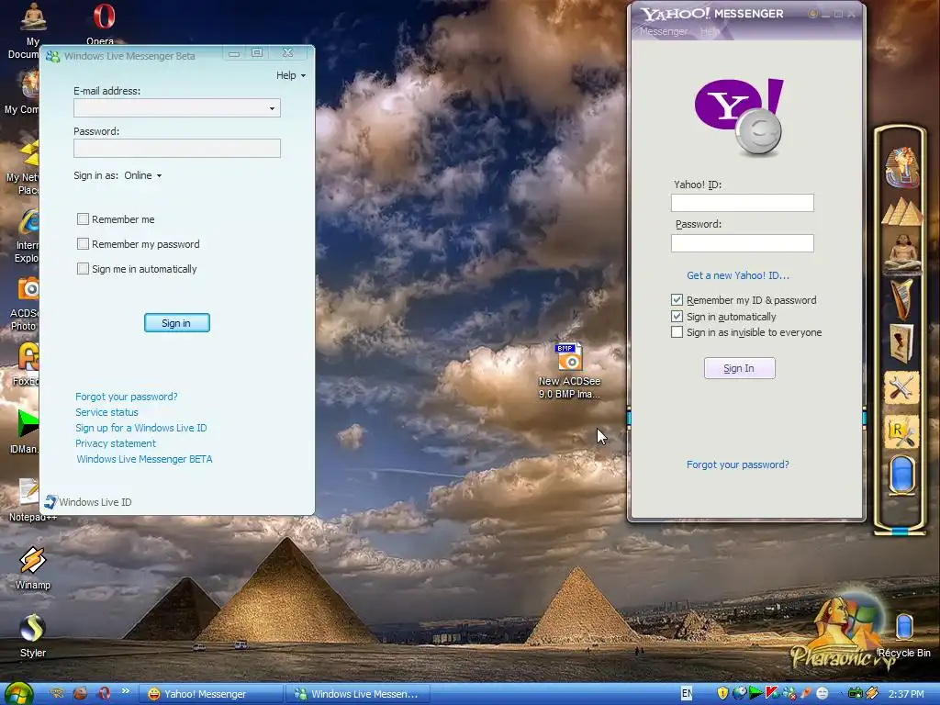
Task: Expand the quick launch overflow chevron
Action: (125, 691)
